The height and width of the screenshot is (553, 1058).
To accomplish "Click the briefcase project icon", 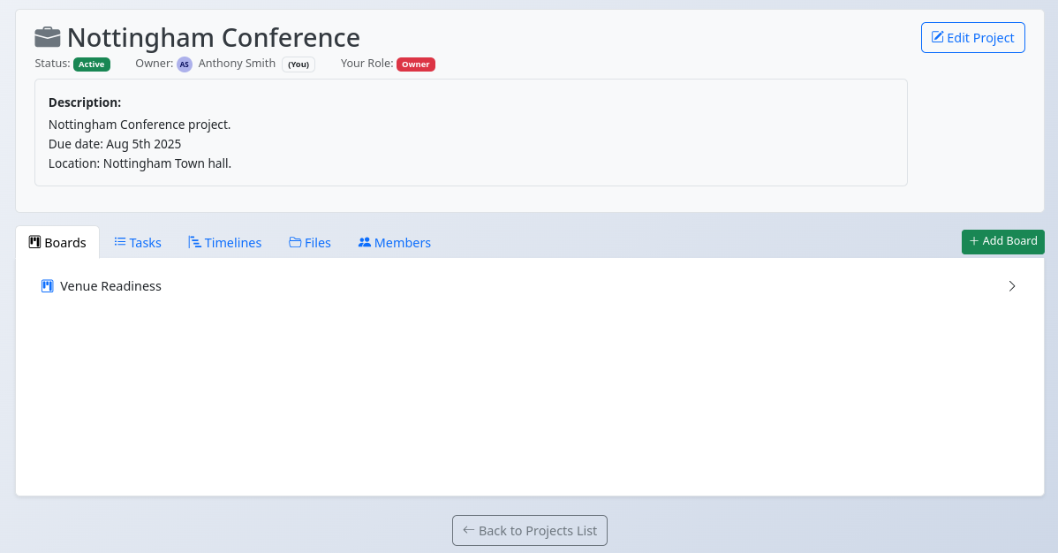I will coord(47,37).
